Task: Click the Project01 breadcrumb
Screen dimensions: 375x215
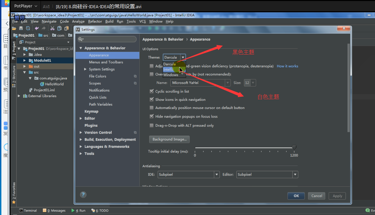Action: pyautogui.click(x=24, y=35)
